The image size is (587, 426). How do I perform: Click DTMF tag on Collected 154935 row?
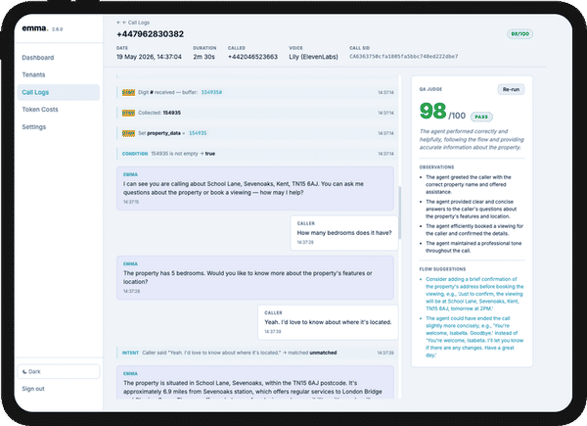pos(128,113)
